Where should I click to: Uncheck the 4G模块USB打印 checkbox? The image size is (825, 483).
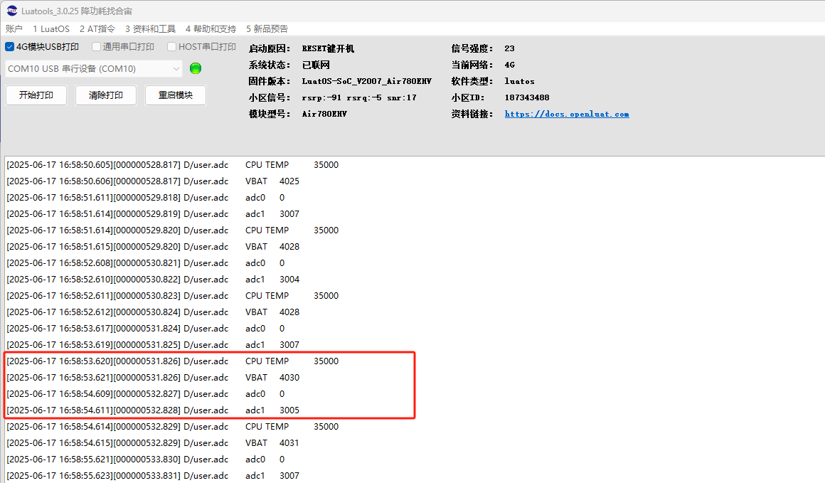click(10, 47)
